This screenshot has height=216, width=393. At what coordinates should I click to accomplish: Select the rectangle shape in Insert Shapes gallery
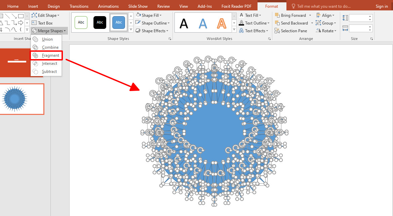[x=21, y=15]
